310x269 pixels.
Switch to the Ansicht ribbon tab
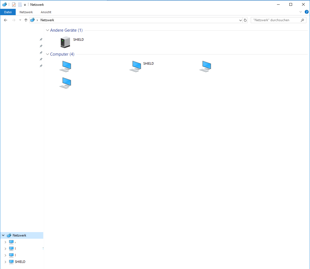pos(46,12)
